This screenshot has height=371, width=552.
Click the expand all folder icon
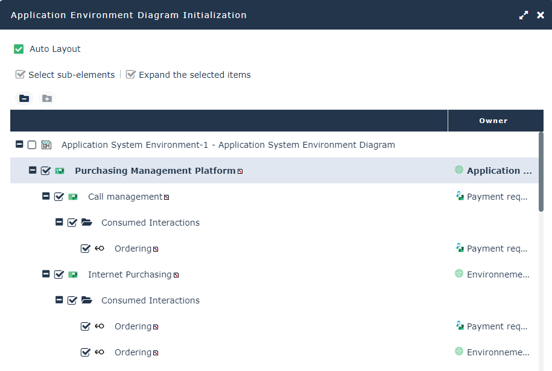(x=47, y=98)
